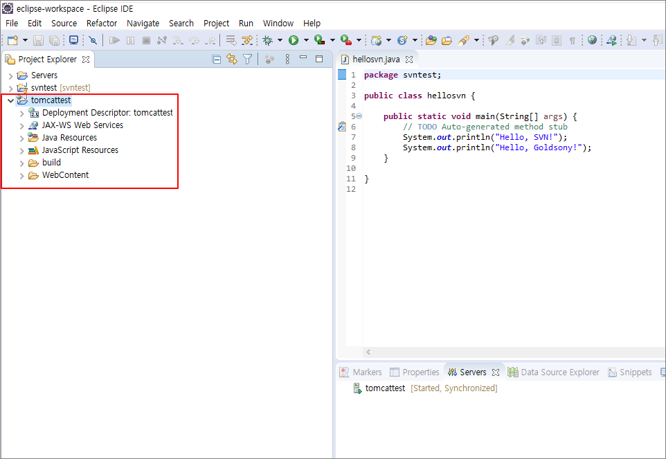
Task: Expand Deployment Descriptor: tomcattest
Action: point(21,114)
